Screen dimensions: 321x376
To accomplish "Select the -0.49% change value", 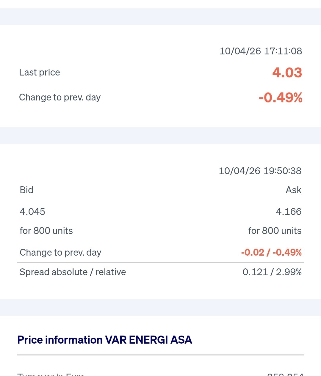I will coord(281,97).
